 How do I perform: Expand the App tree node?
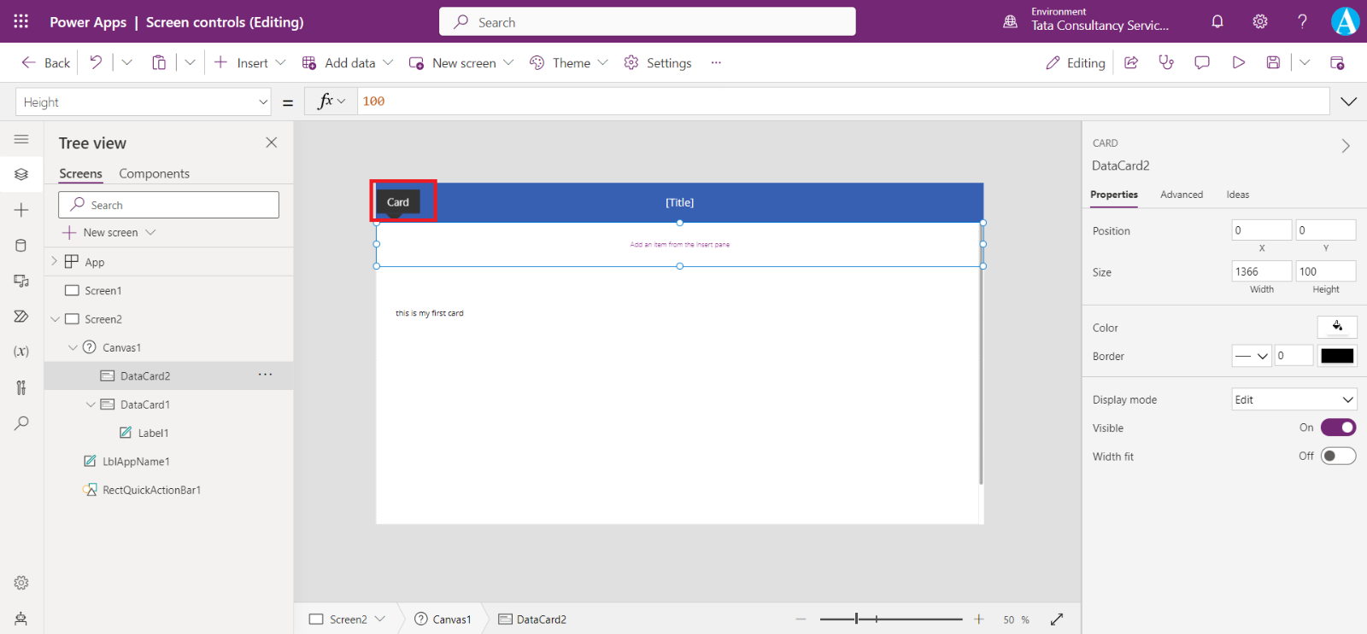[55, 262]
